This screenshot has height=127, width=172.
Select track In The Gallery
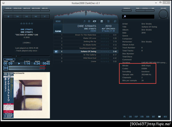click(x=86, y=55)
